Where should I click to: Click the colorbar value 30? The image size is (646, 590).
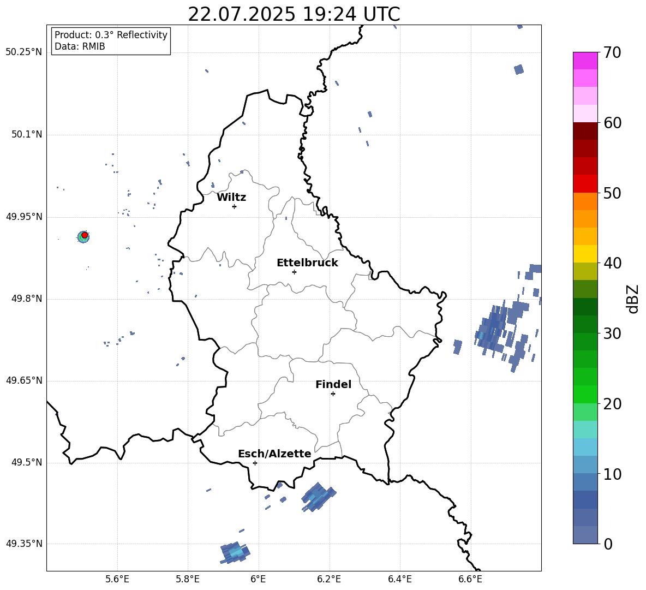click(612, 333)
